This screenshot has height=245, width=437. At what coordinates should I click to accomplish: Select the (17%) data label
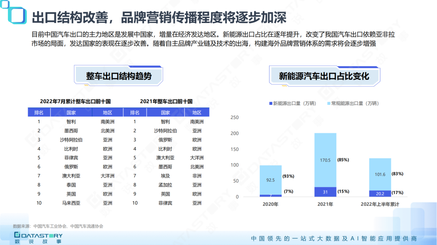pyautogui.click(x=397, y=193)
